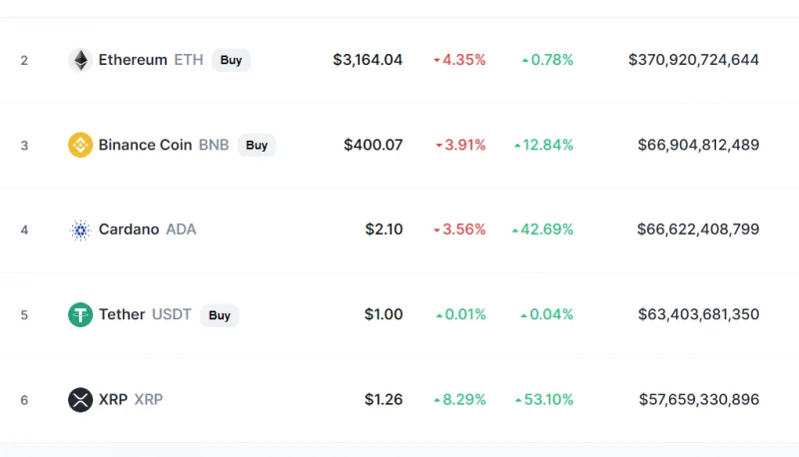Click the Tether green T logo icon

(x=80, y=314)
